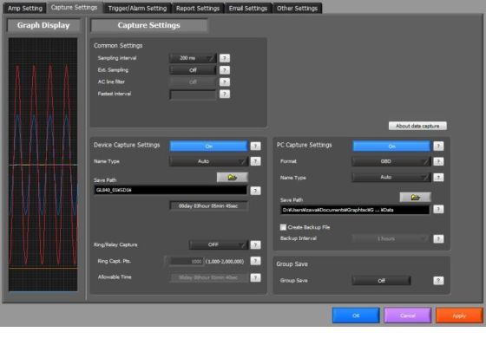The width and height of the screenshot is (486, 345).
Task: Open folder browser for PC Save Path
Action: [415, 198]
